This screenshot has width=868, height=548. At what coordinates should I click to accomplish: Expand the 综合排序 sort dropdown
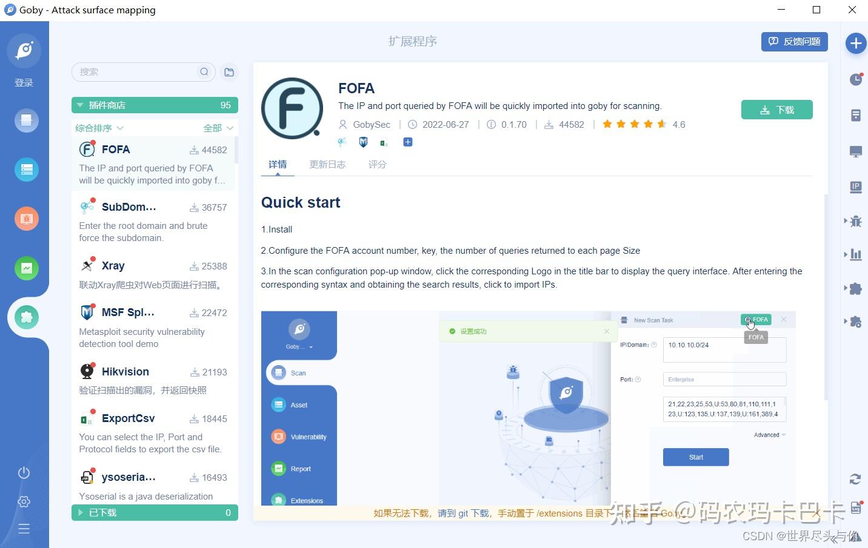coord(99,128)
